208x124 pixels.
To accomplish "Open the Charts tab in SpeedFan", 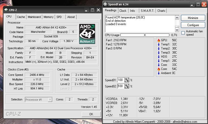I will (x=161, y=11).
